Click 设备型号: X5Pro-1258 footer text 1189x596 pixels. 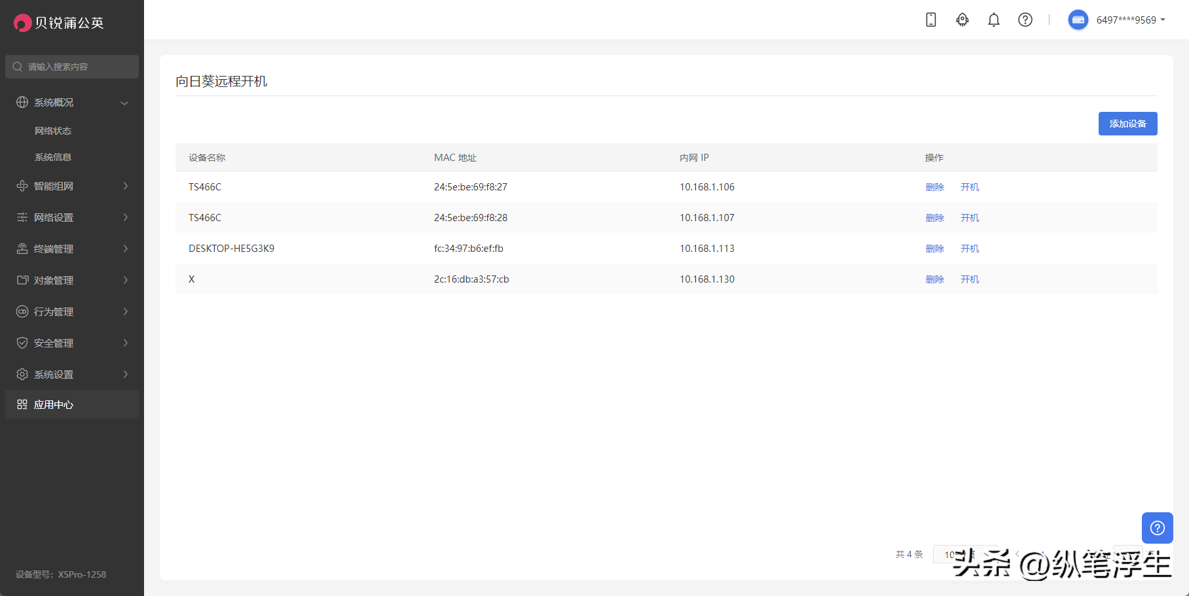(x=61, y=574)
